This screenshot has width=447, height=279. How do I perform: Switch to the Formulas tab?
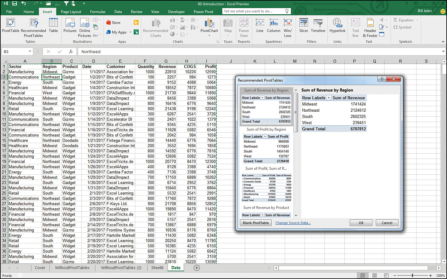click(98, 12)
